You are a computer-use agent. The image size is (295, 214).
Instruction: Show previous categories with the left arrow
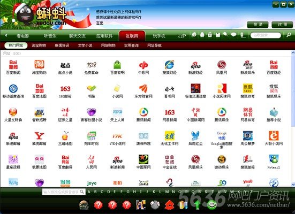[x=6, y=35]
